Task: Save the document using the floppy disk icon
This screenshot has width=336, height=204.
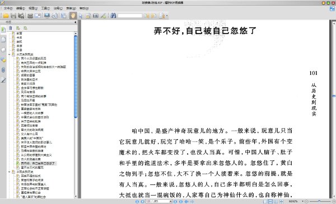Action: pos(13,16)
